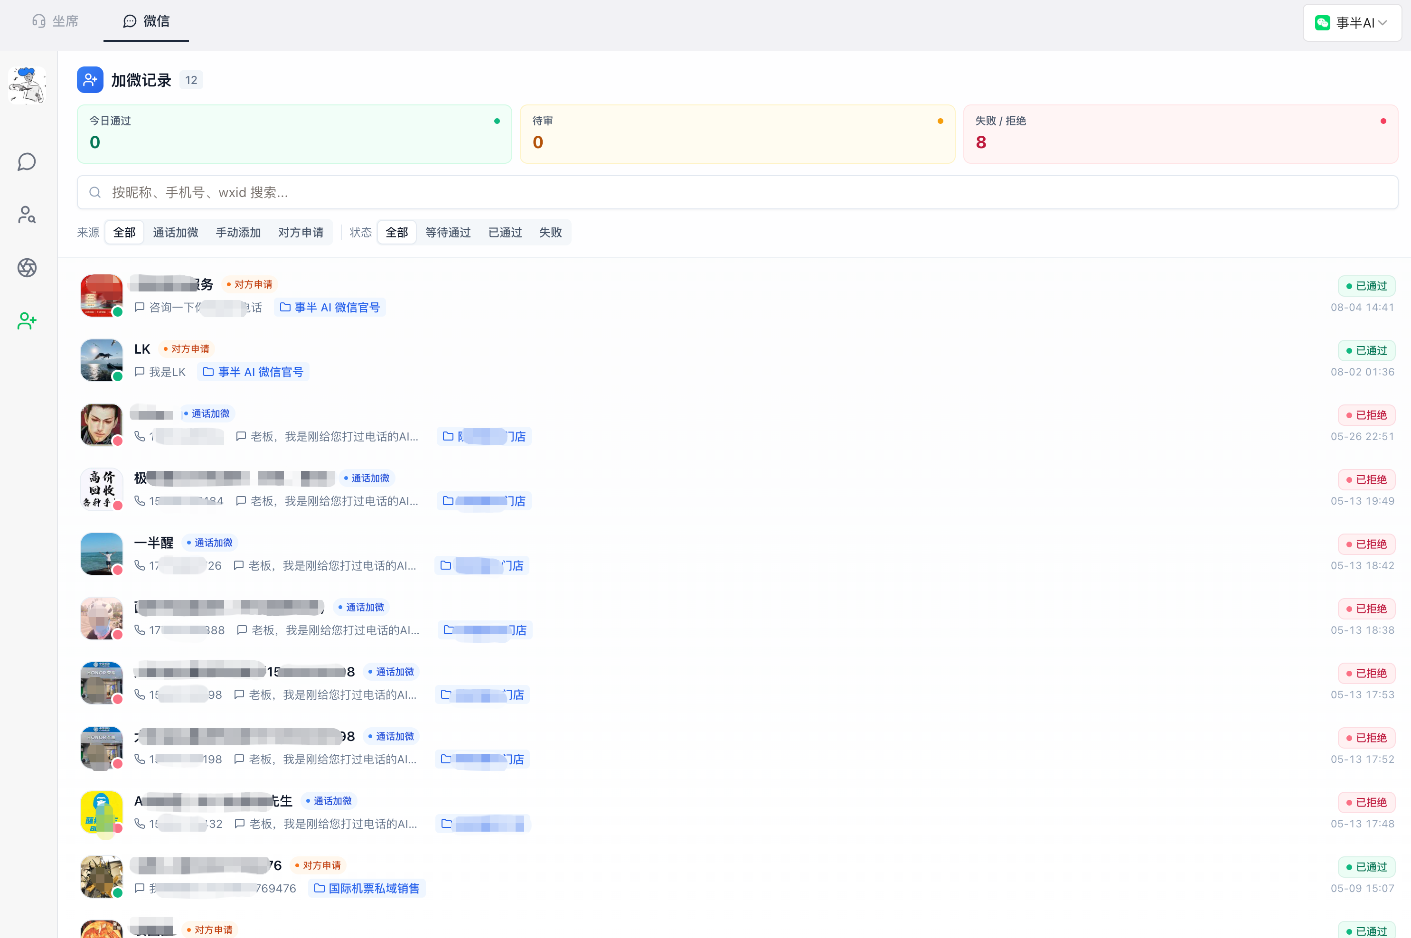Image resolution: width=1411 pixels, height=938 pixels.
Task: Switch to the 坐席 tab
Action: pos(55,21)
